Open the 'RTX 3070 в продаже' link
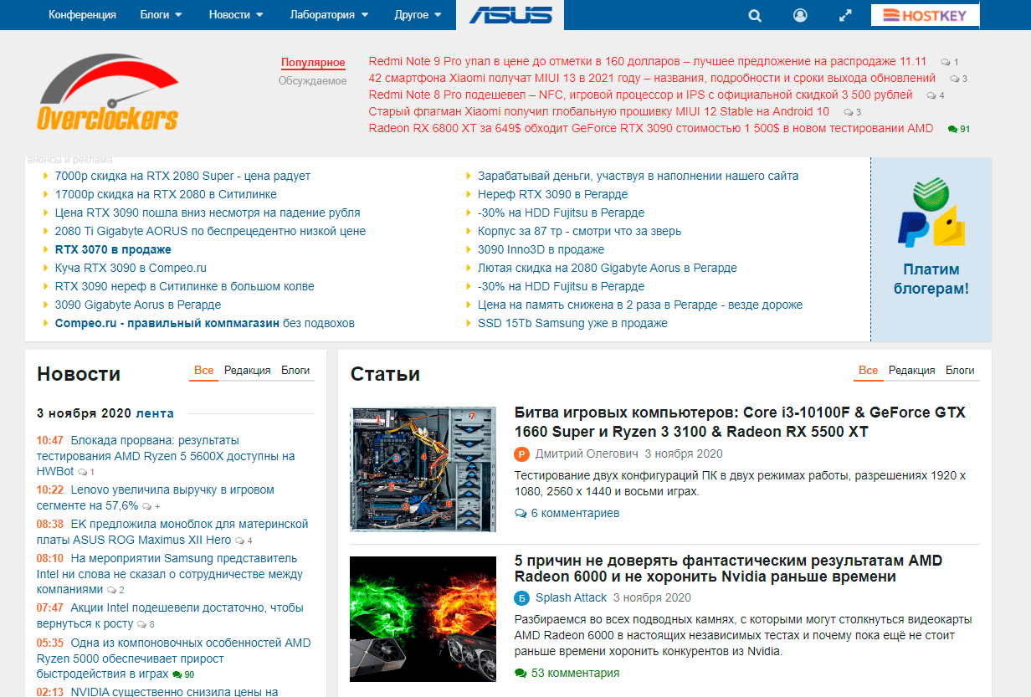 coord(113,249)
